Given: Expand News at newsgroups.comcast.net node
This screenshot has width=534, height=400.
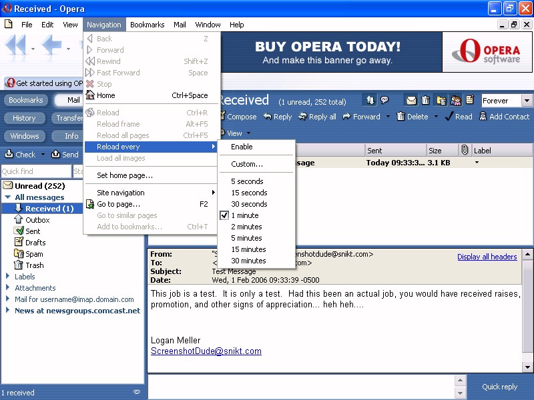Looking at the screenshot, I should [x=7, y=310].
